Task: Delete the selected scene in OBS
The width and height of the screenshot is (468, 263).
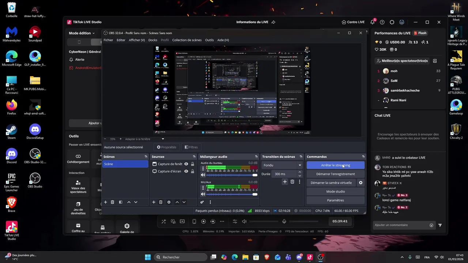Action: (113, 202)
